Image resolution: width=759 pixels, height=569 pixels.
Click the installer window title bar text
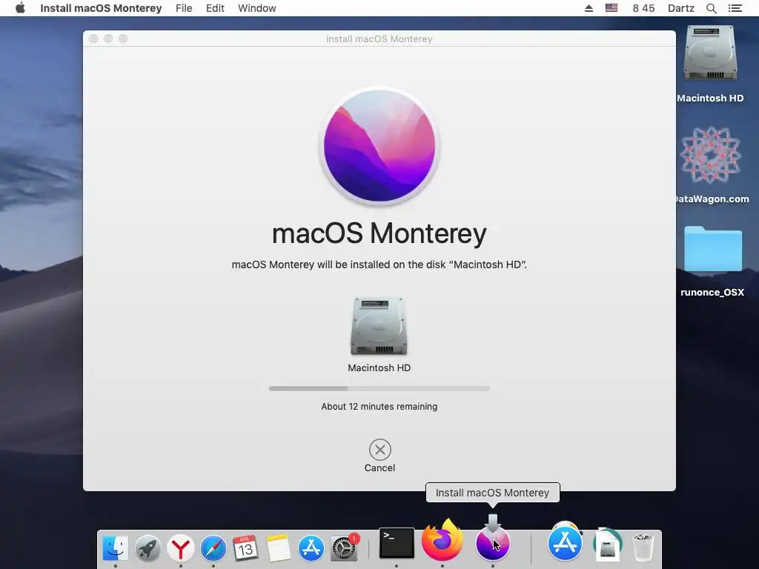[379, 39]
